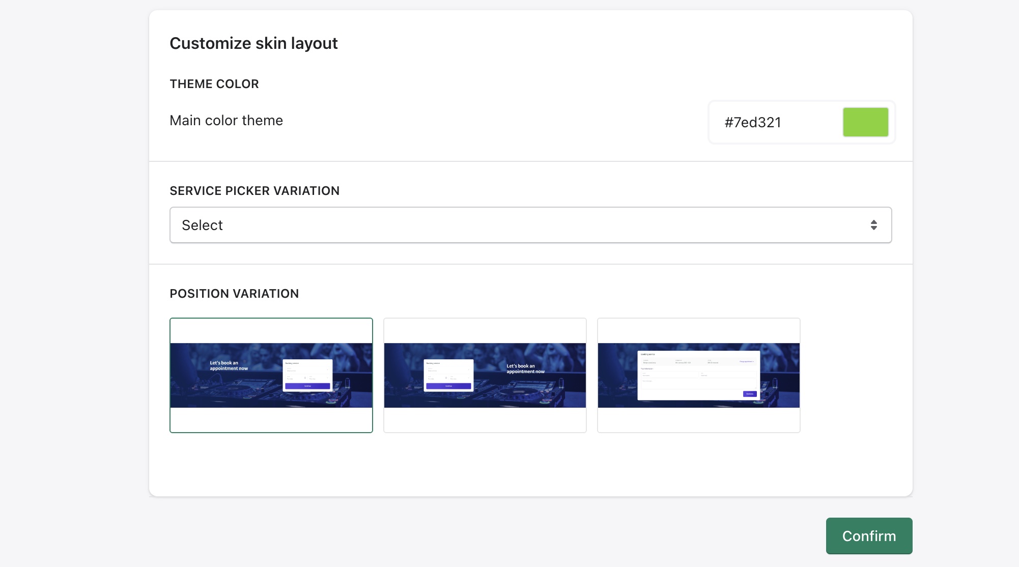Click the purple button in first layout preview

pos(307,386)
